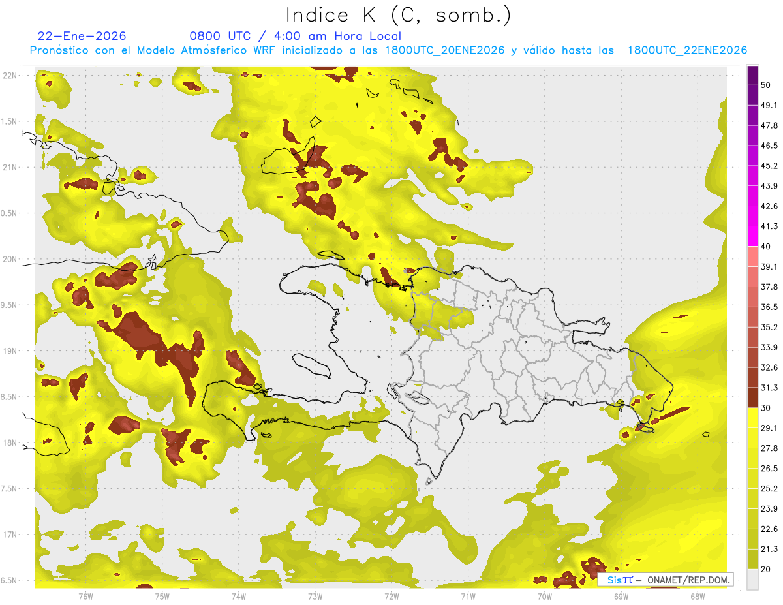The height and width of the screenshot is (605, 783).
Task: Pick the gray colorbar segment below 20
Action: (x=752, y=579)
